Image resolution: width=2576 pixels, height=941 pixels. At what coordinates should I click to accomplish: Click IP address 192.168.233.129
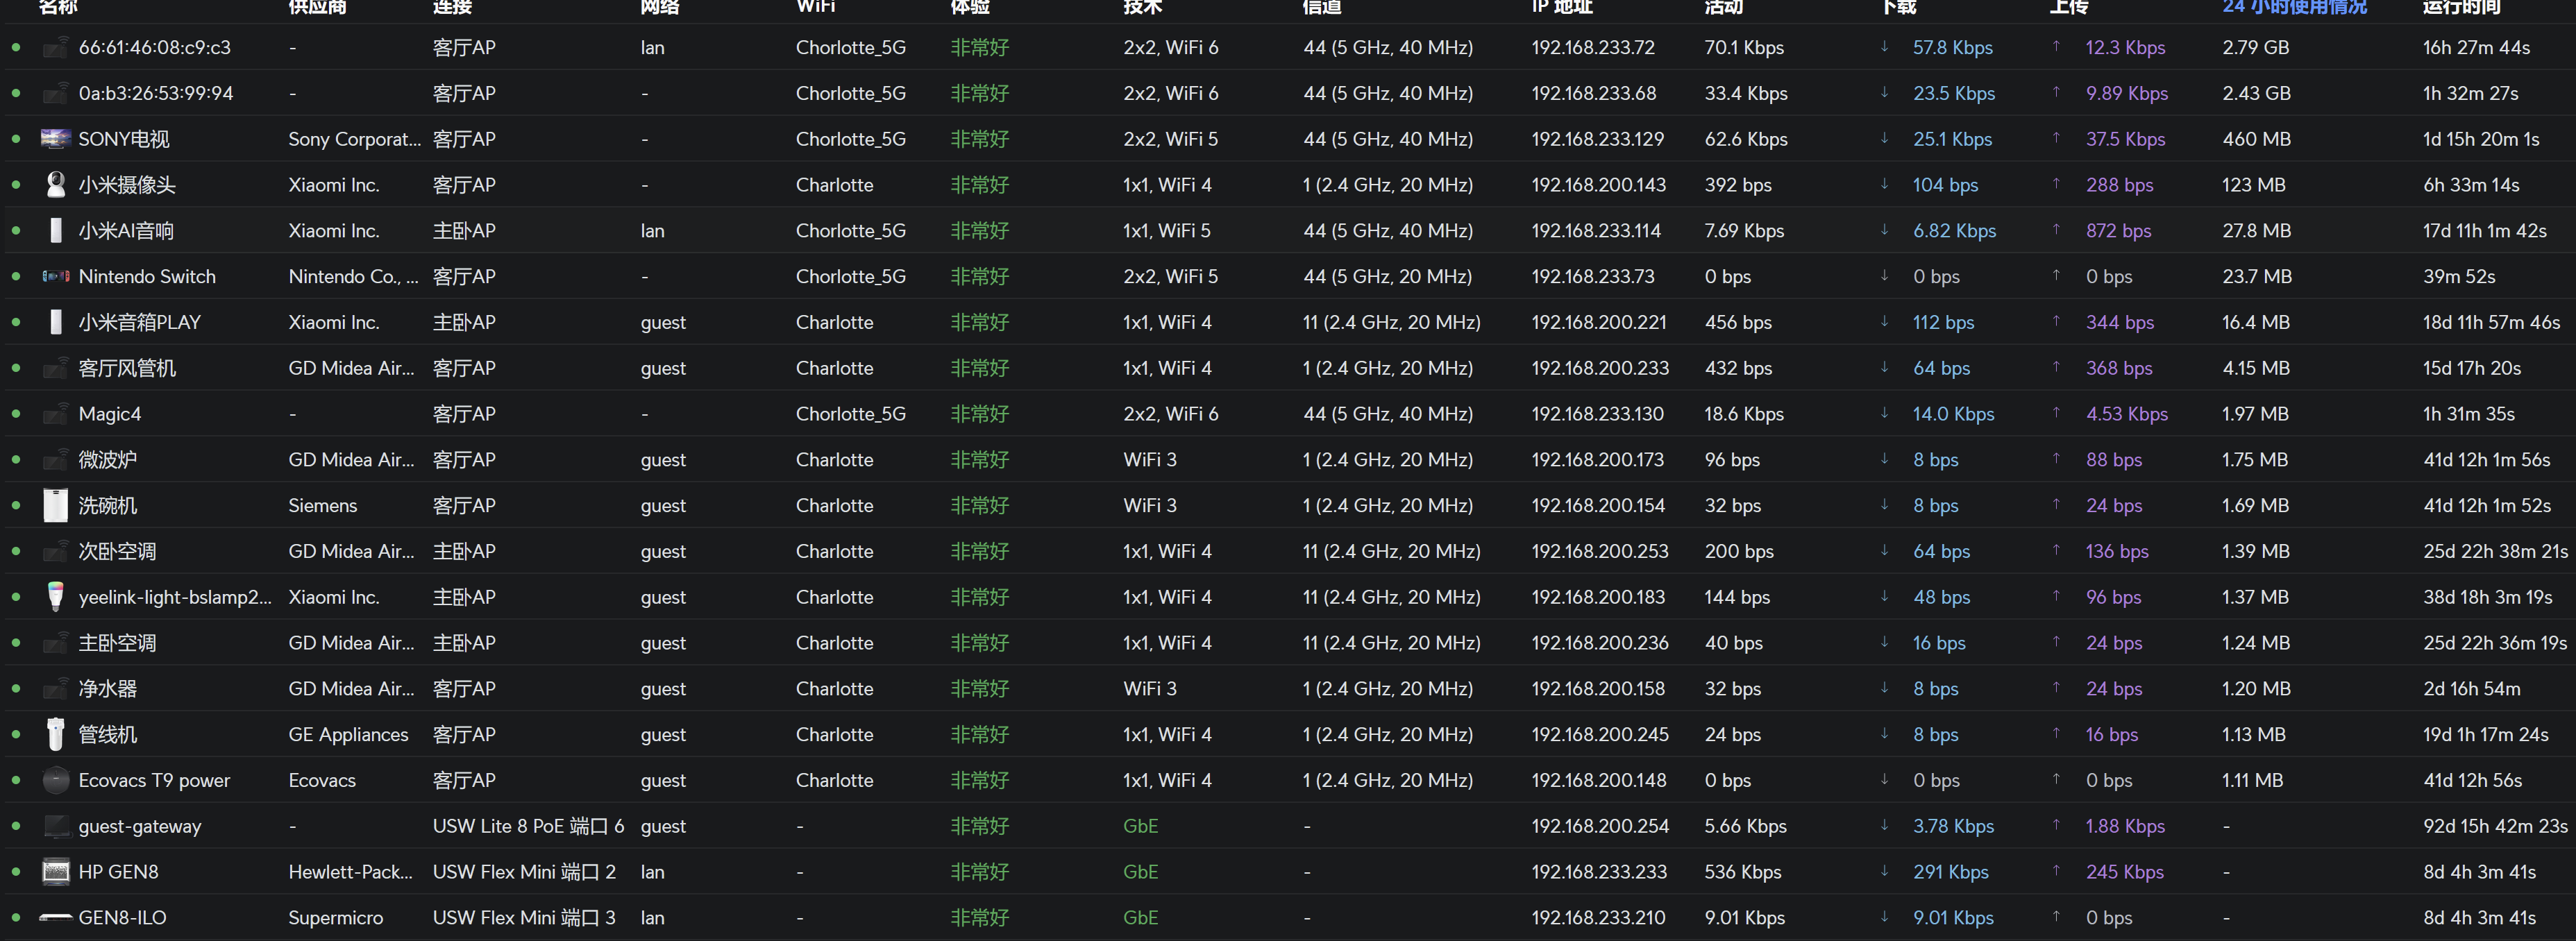[x=1597, y=139]
